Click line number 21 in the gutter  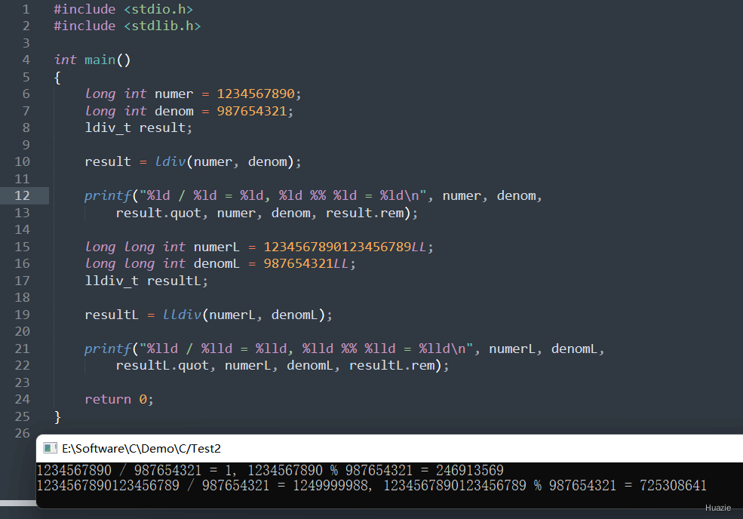click(23, 349)
